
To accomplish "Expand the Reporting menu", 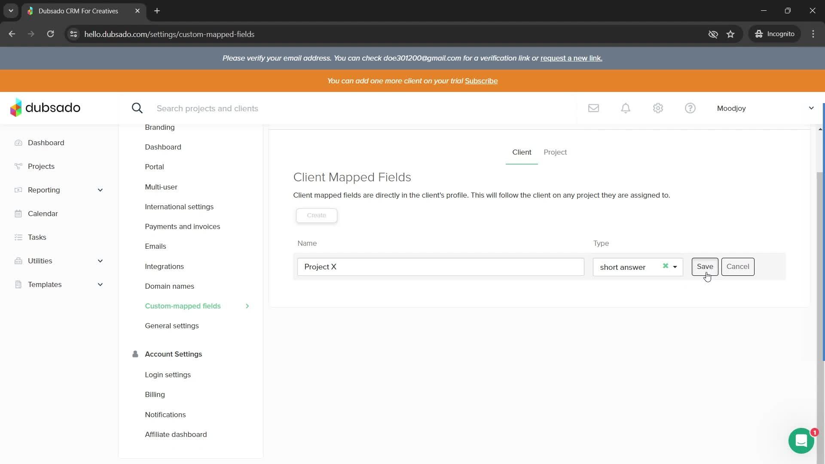I will (100, 190).
